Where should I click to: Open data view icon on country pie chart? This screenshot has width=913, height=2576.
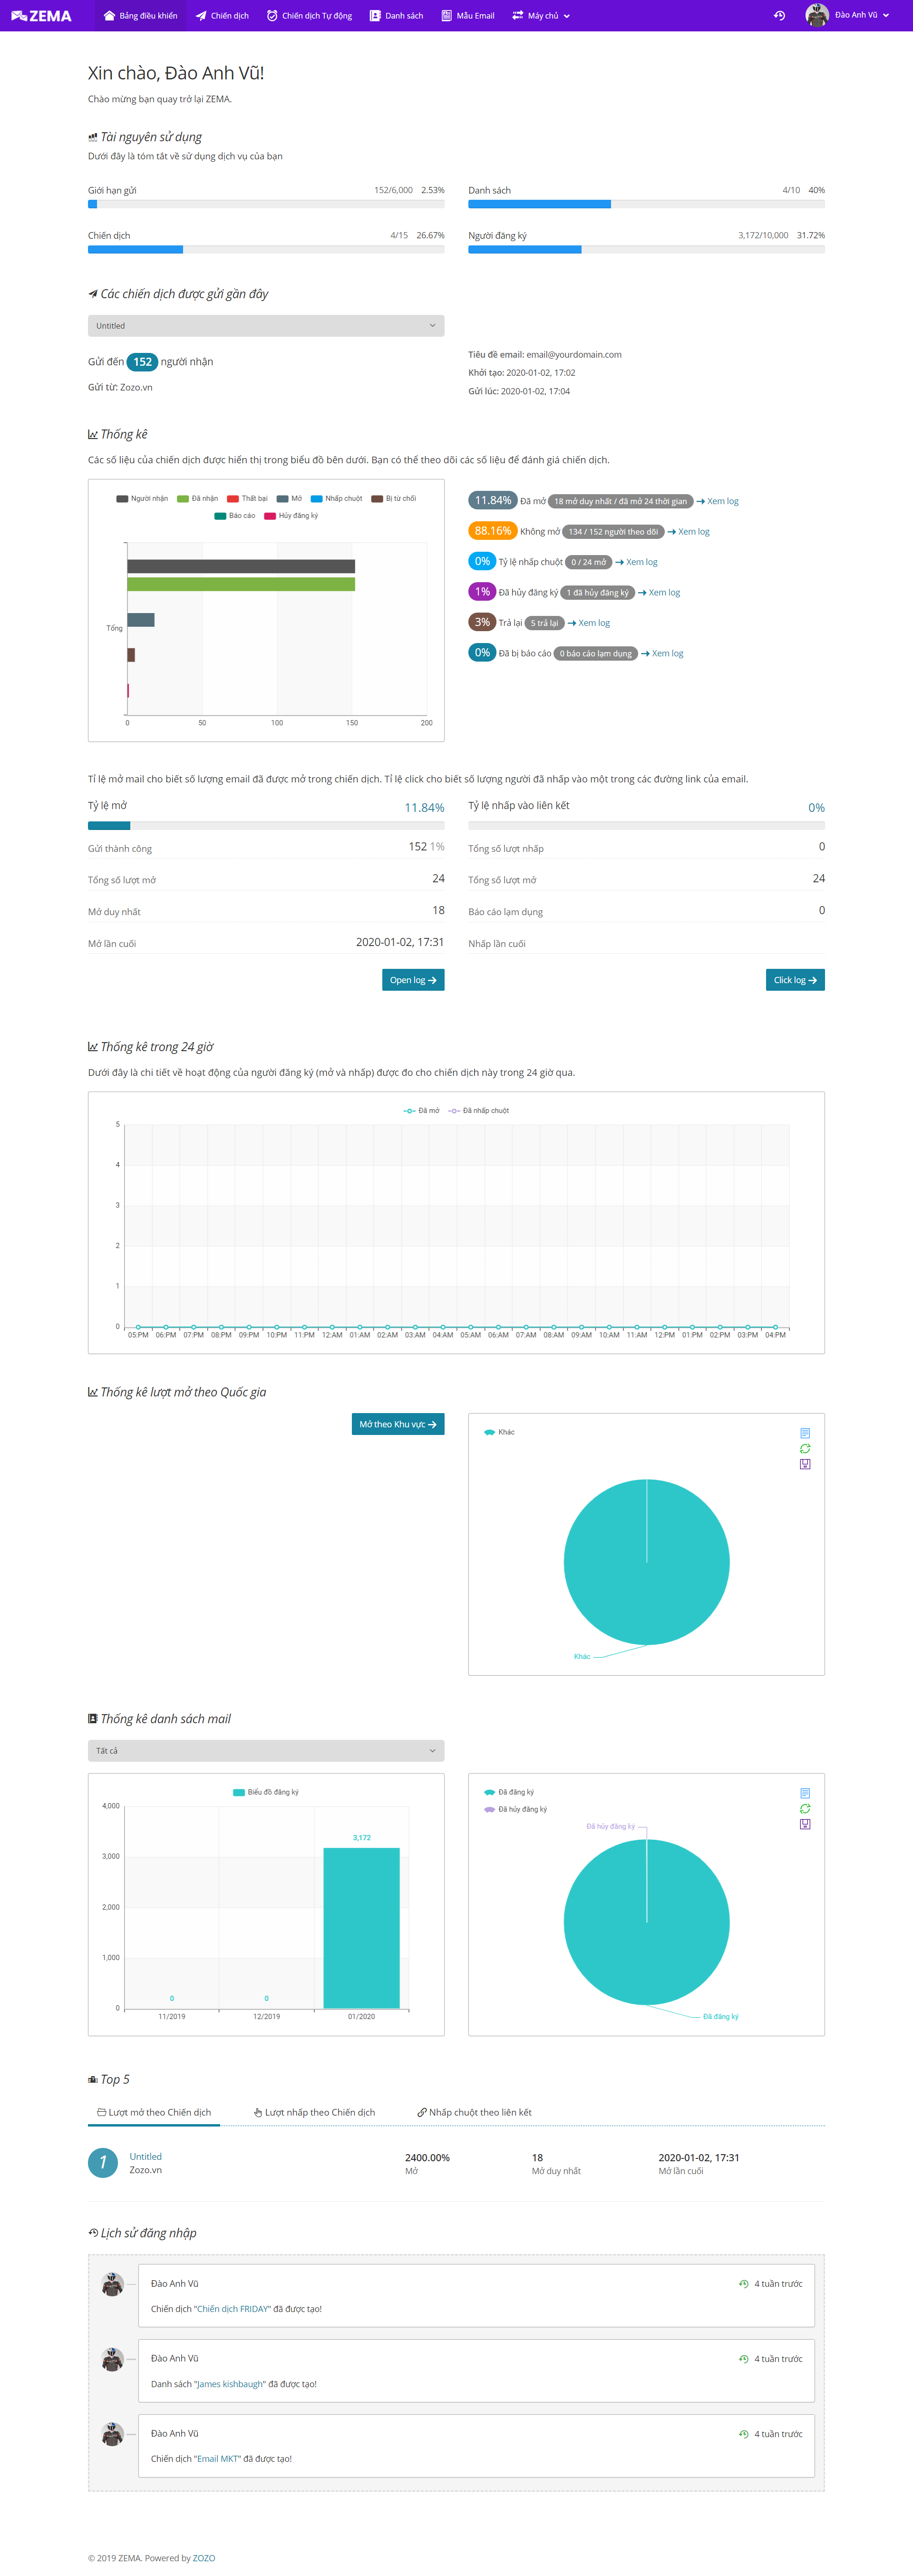[805, 1433]
